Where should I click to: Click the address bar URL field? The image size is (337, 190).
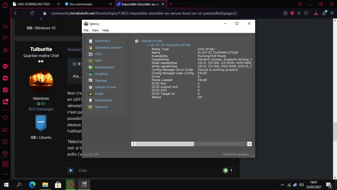point(144,13)
